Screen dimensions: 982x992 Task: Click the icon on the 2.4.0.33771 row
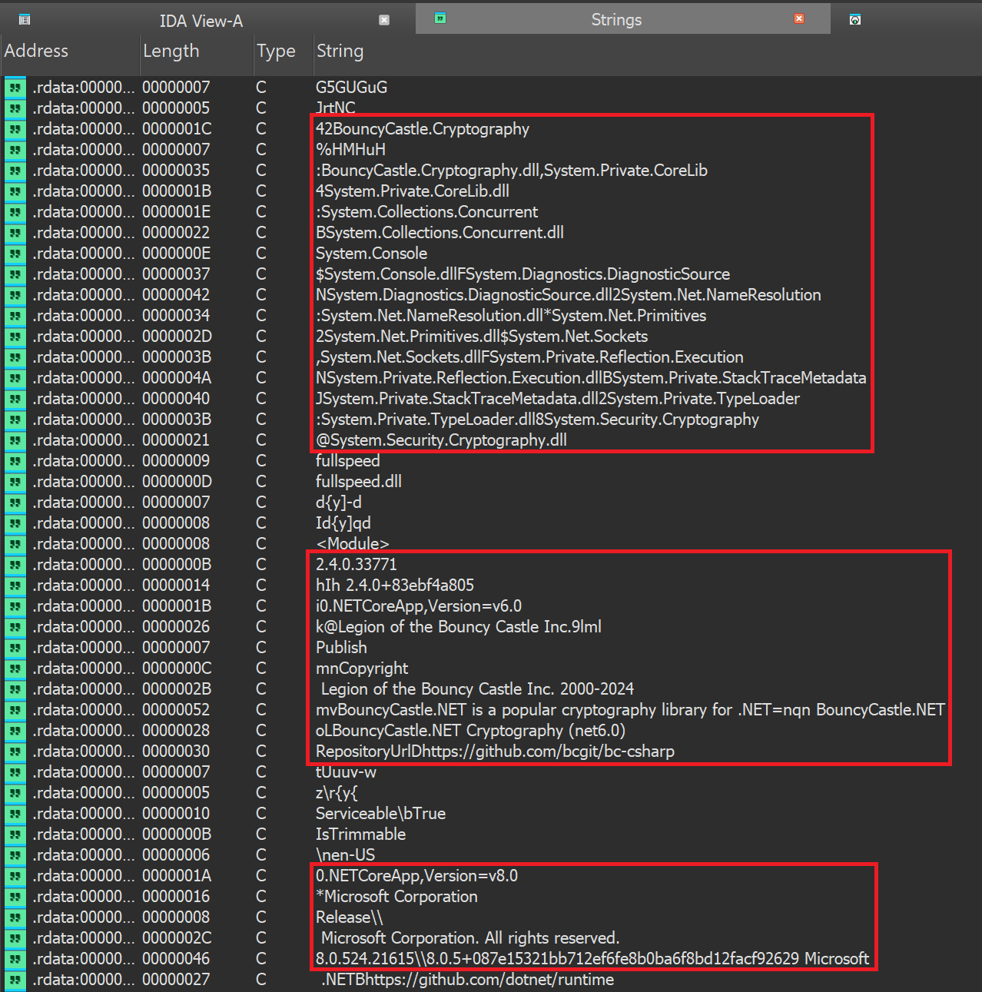click(x=15, y=565)
